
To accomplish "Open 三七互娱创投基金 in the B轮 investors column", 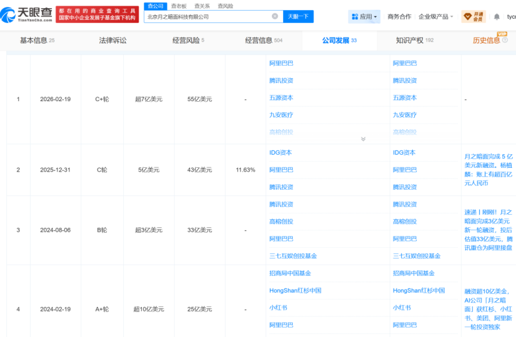I will click(293, 256).
